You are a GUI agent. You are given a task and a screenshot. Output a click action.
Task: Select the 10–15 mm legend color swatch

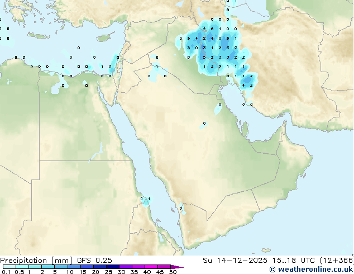click(74, 267)
